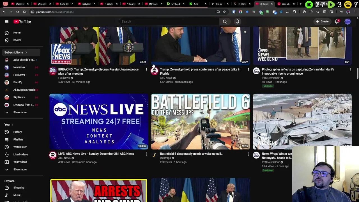The image size is (359, 202).
Task: Open Sky News subscription in sidebar
Action: pyautogui.click(x=22, y=97)
